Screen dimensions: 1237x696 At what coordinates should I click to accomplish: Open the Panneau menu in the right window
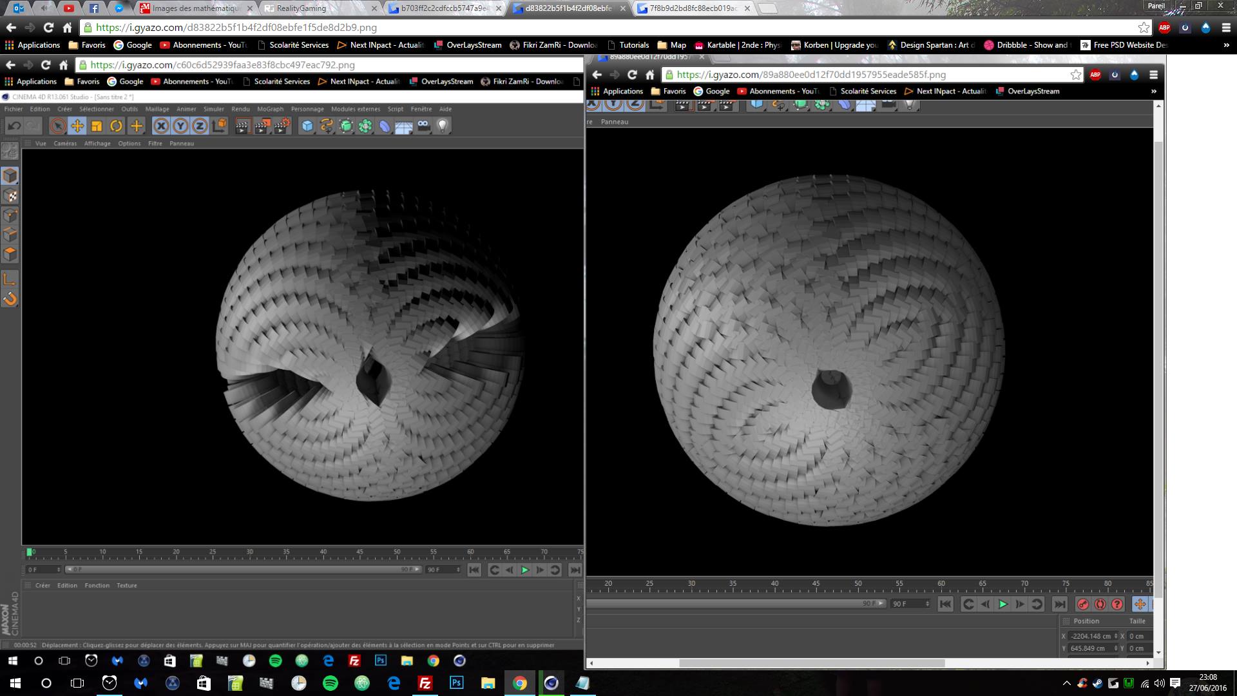tap(614, 122)
